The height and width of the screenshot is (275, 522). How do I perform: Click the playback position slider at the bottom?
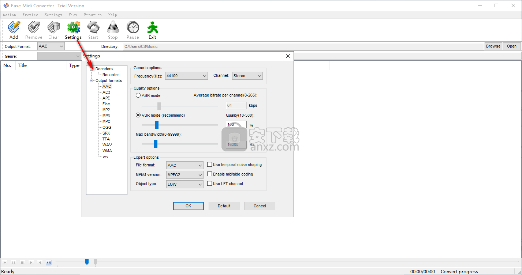coord(87,262)
